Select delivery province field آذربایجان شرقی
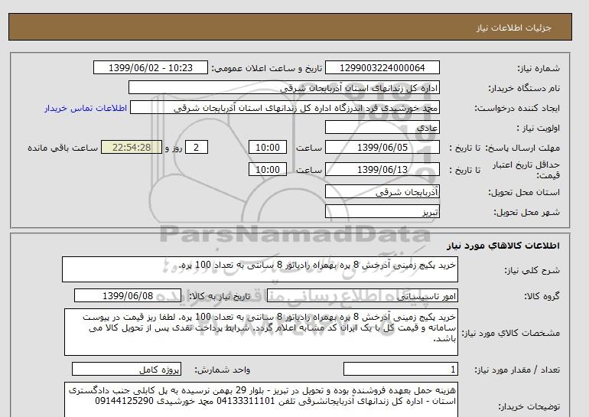This screenshot has height=417, width=589. (x=382, y=191)
